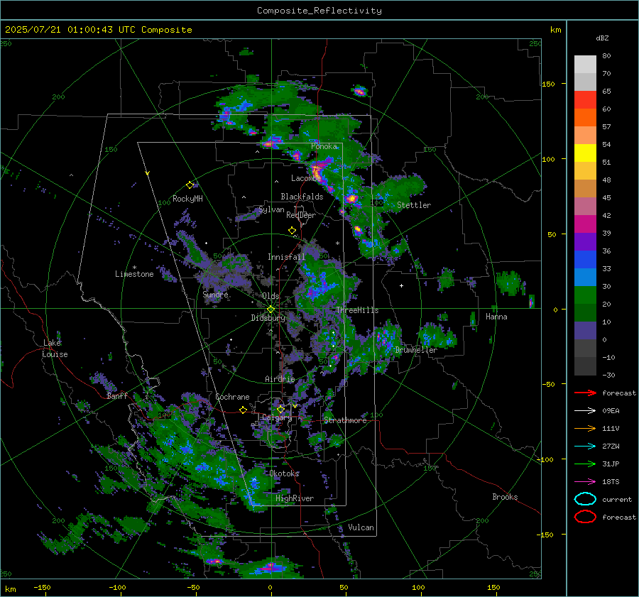Click the dark gray -10 dBZ color swatch
This screenshot has height=597, width=639.
click(585, 366)
